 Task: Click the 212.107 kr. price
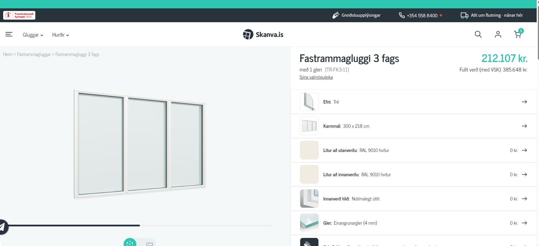coord(505,58)
